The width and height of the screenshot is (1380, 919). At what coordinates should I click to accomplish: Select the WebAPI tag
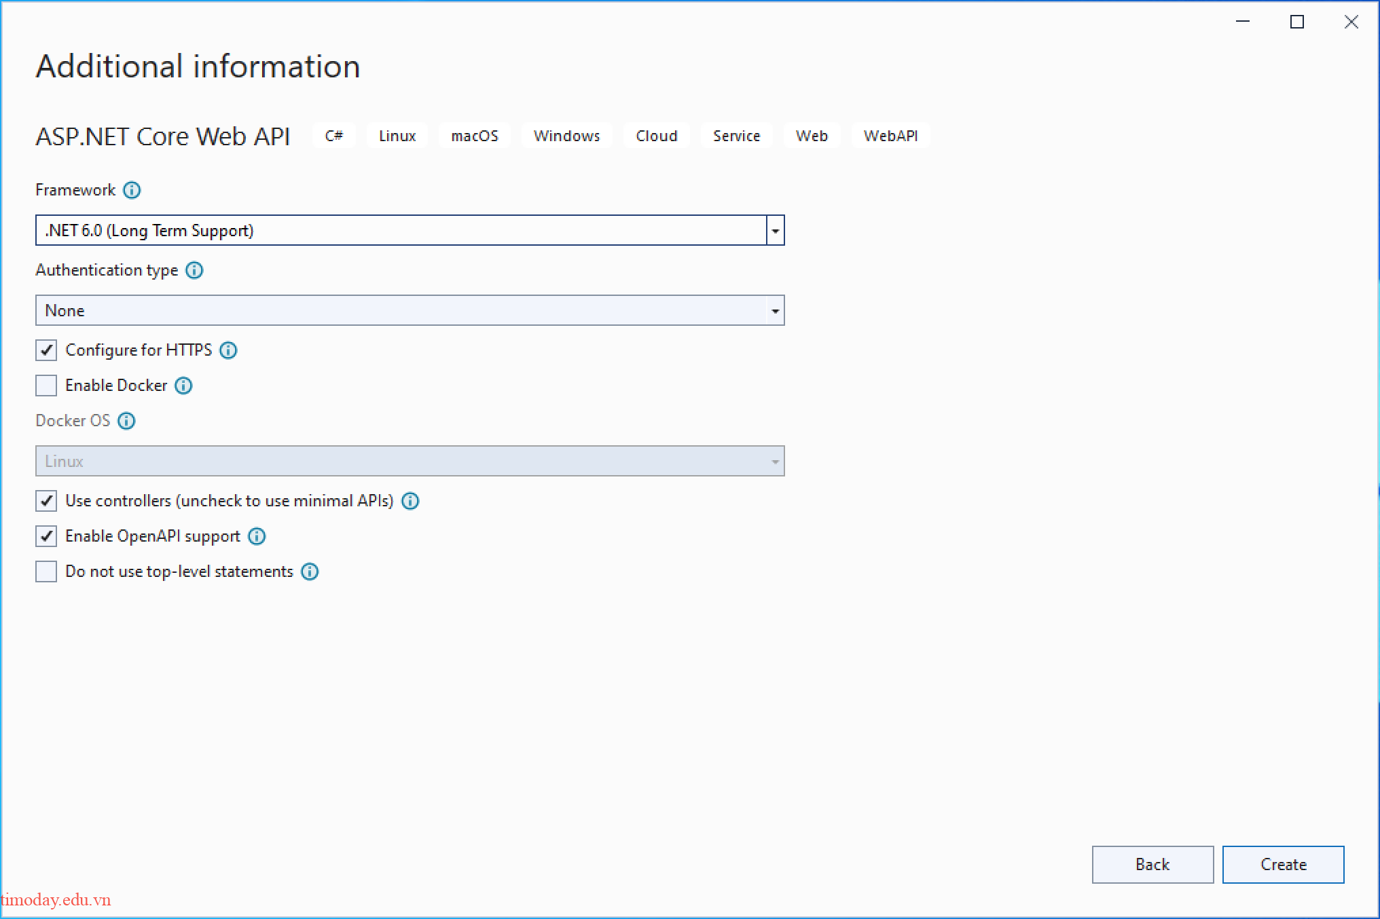pyautogui.click(x=890, y=135)
